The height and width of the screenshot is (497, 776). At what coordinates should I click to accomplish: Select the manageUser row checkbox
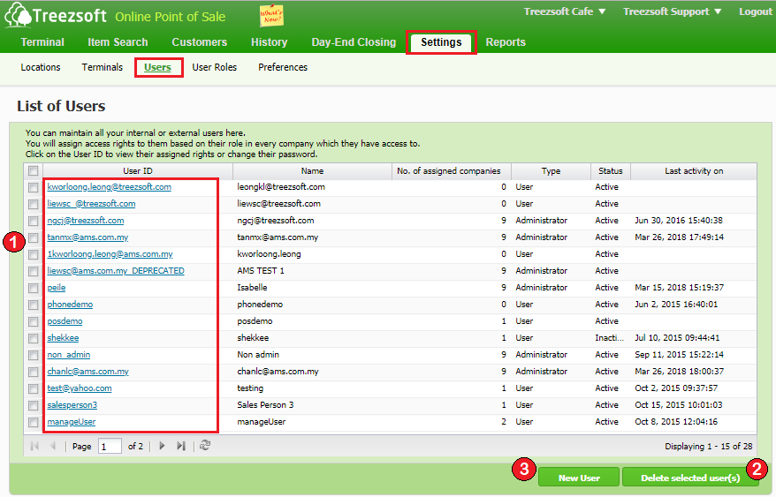click(x=34, y=422)
